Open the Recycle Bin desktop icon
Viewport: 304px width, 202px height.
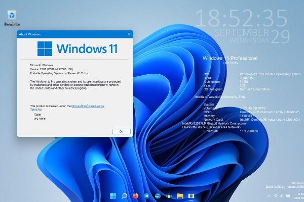tap(12, 18)
